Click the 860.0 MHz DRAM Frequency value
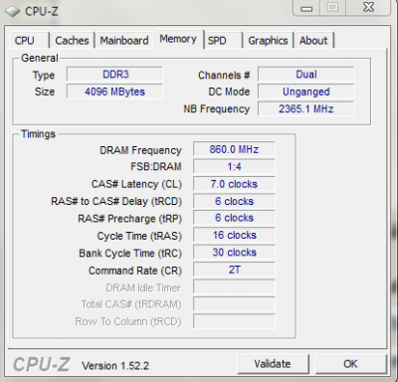The image size is (398, 382). [234, 149]
